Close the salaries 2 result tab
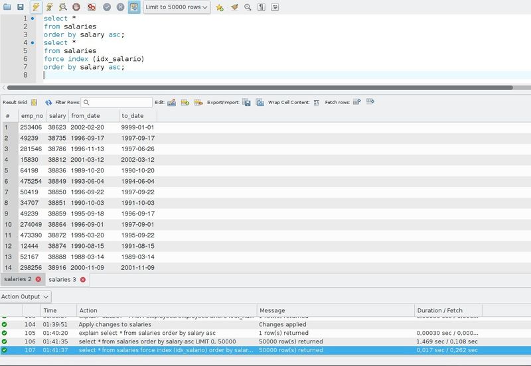 pos(38,279)
